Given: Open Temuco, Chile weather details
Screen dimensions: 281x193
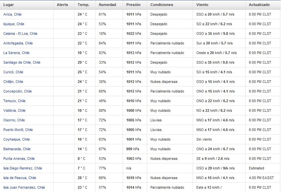Looking at the screenshot, I should click(x=14, y=101).
